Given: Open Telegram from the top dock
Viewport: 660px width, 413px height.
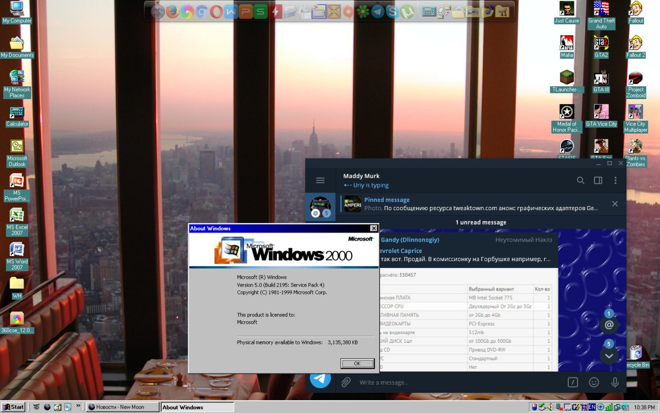Looking at the screenshot, I should pos(378,11).
